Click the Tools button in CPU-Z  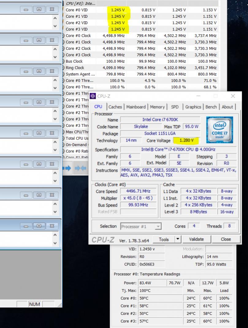pos(164,239)
